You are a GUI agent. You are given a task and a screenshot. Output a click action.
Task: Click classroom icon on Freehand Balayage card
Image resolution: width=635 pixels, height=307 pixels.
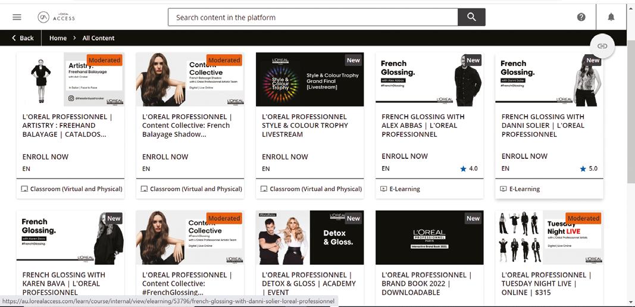[x=24, y=189]
